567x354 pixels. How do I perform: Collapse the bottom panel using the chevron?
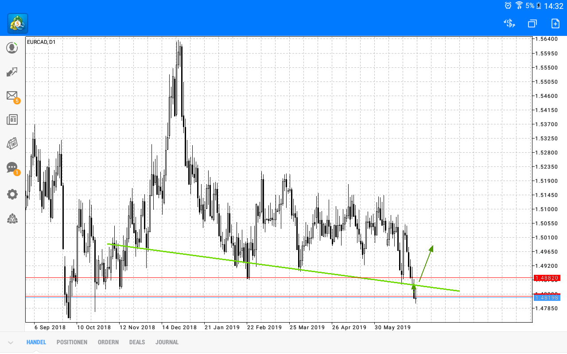[10, 342]
